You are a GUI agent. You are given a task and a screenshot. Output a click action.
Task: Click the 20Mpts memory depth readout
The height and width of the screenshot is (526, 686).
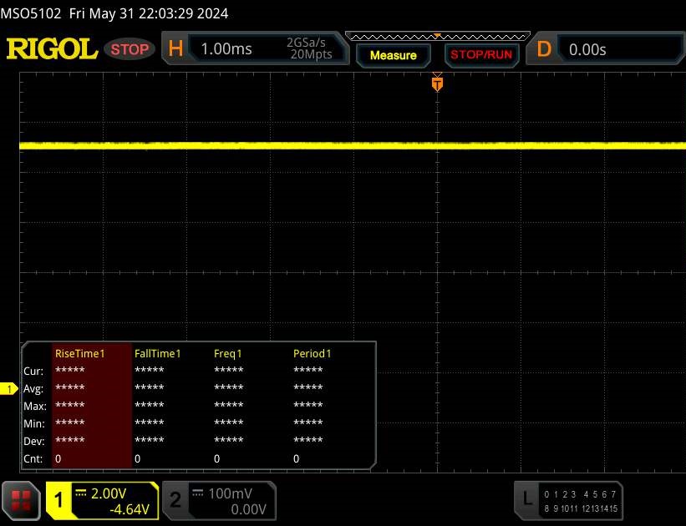(x=311, y=54)
